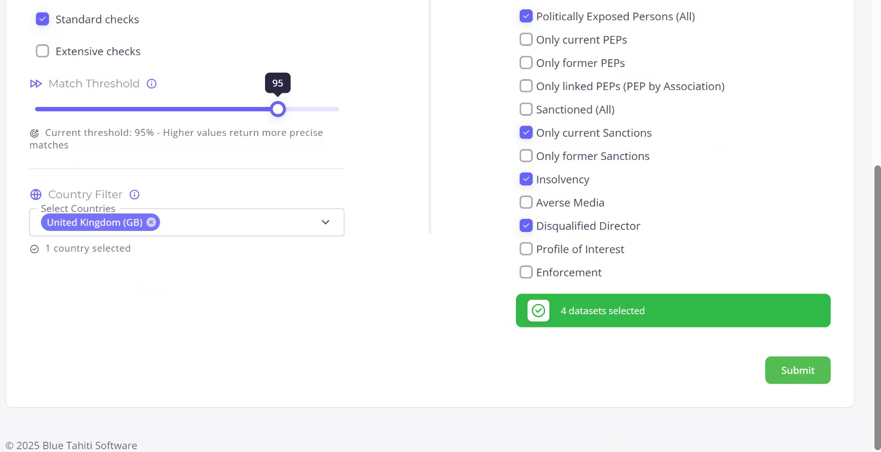Enable the Extensive checks checkbox
The image size is (881, 452).
43,51
